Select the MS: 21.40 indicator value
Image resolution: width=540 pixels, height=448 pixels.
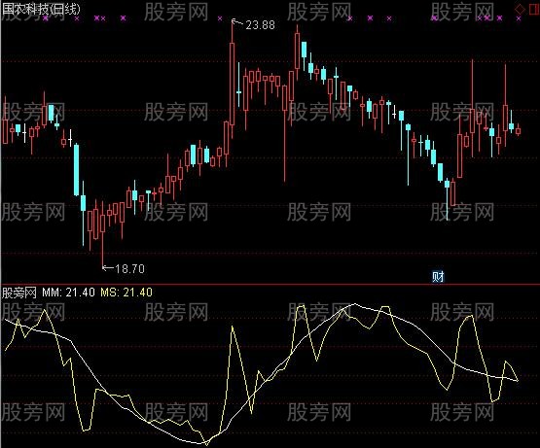(x=126, y=293)
